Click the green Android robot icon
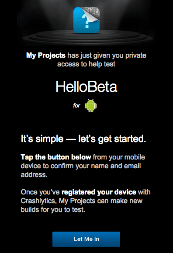The width and height of the screenshot is (173, 253). [91, 106]
